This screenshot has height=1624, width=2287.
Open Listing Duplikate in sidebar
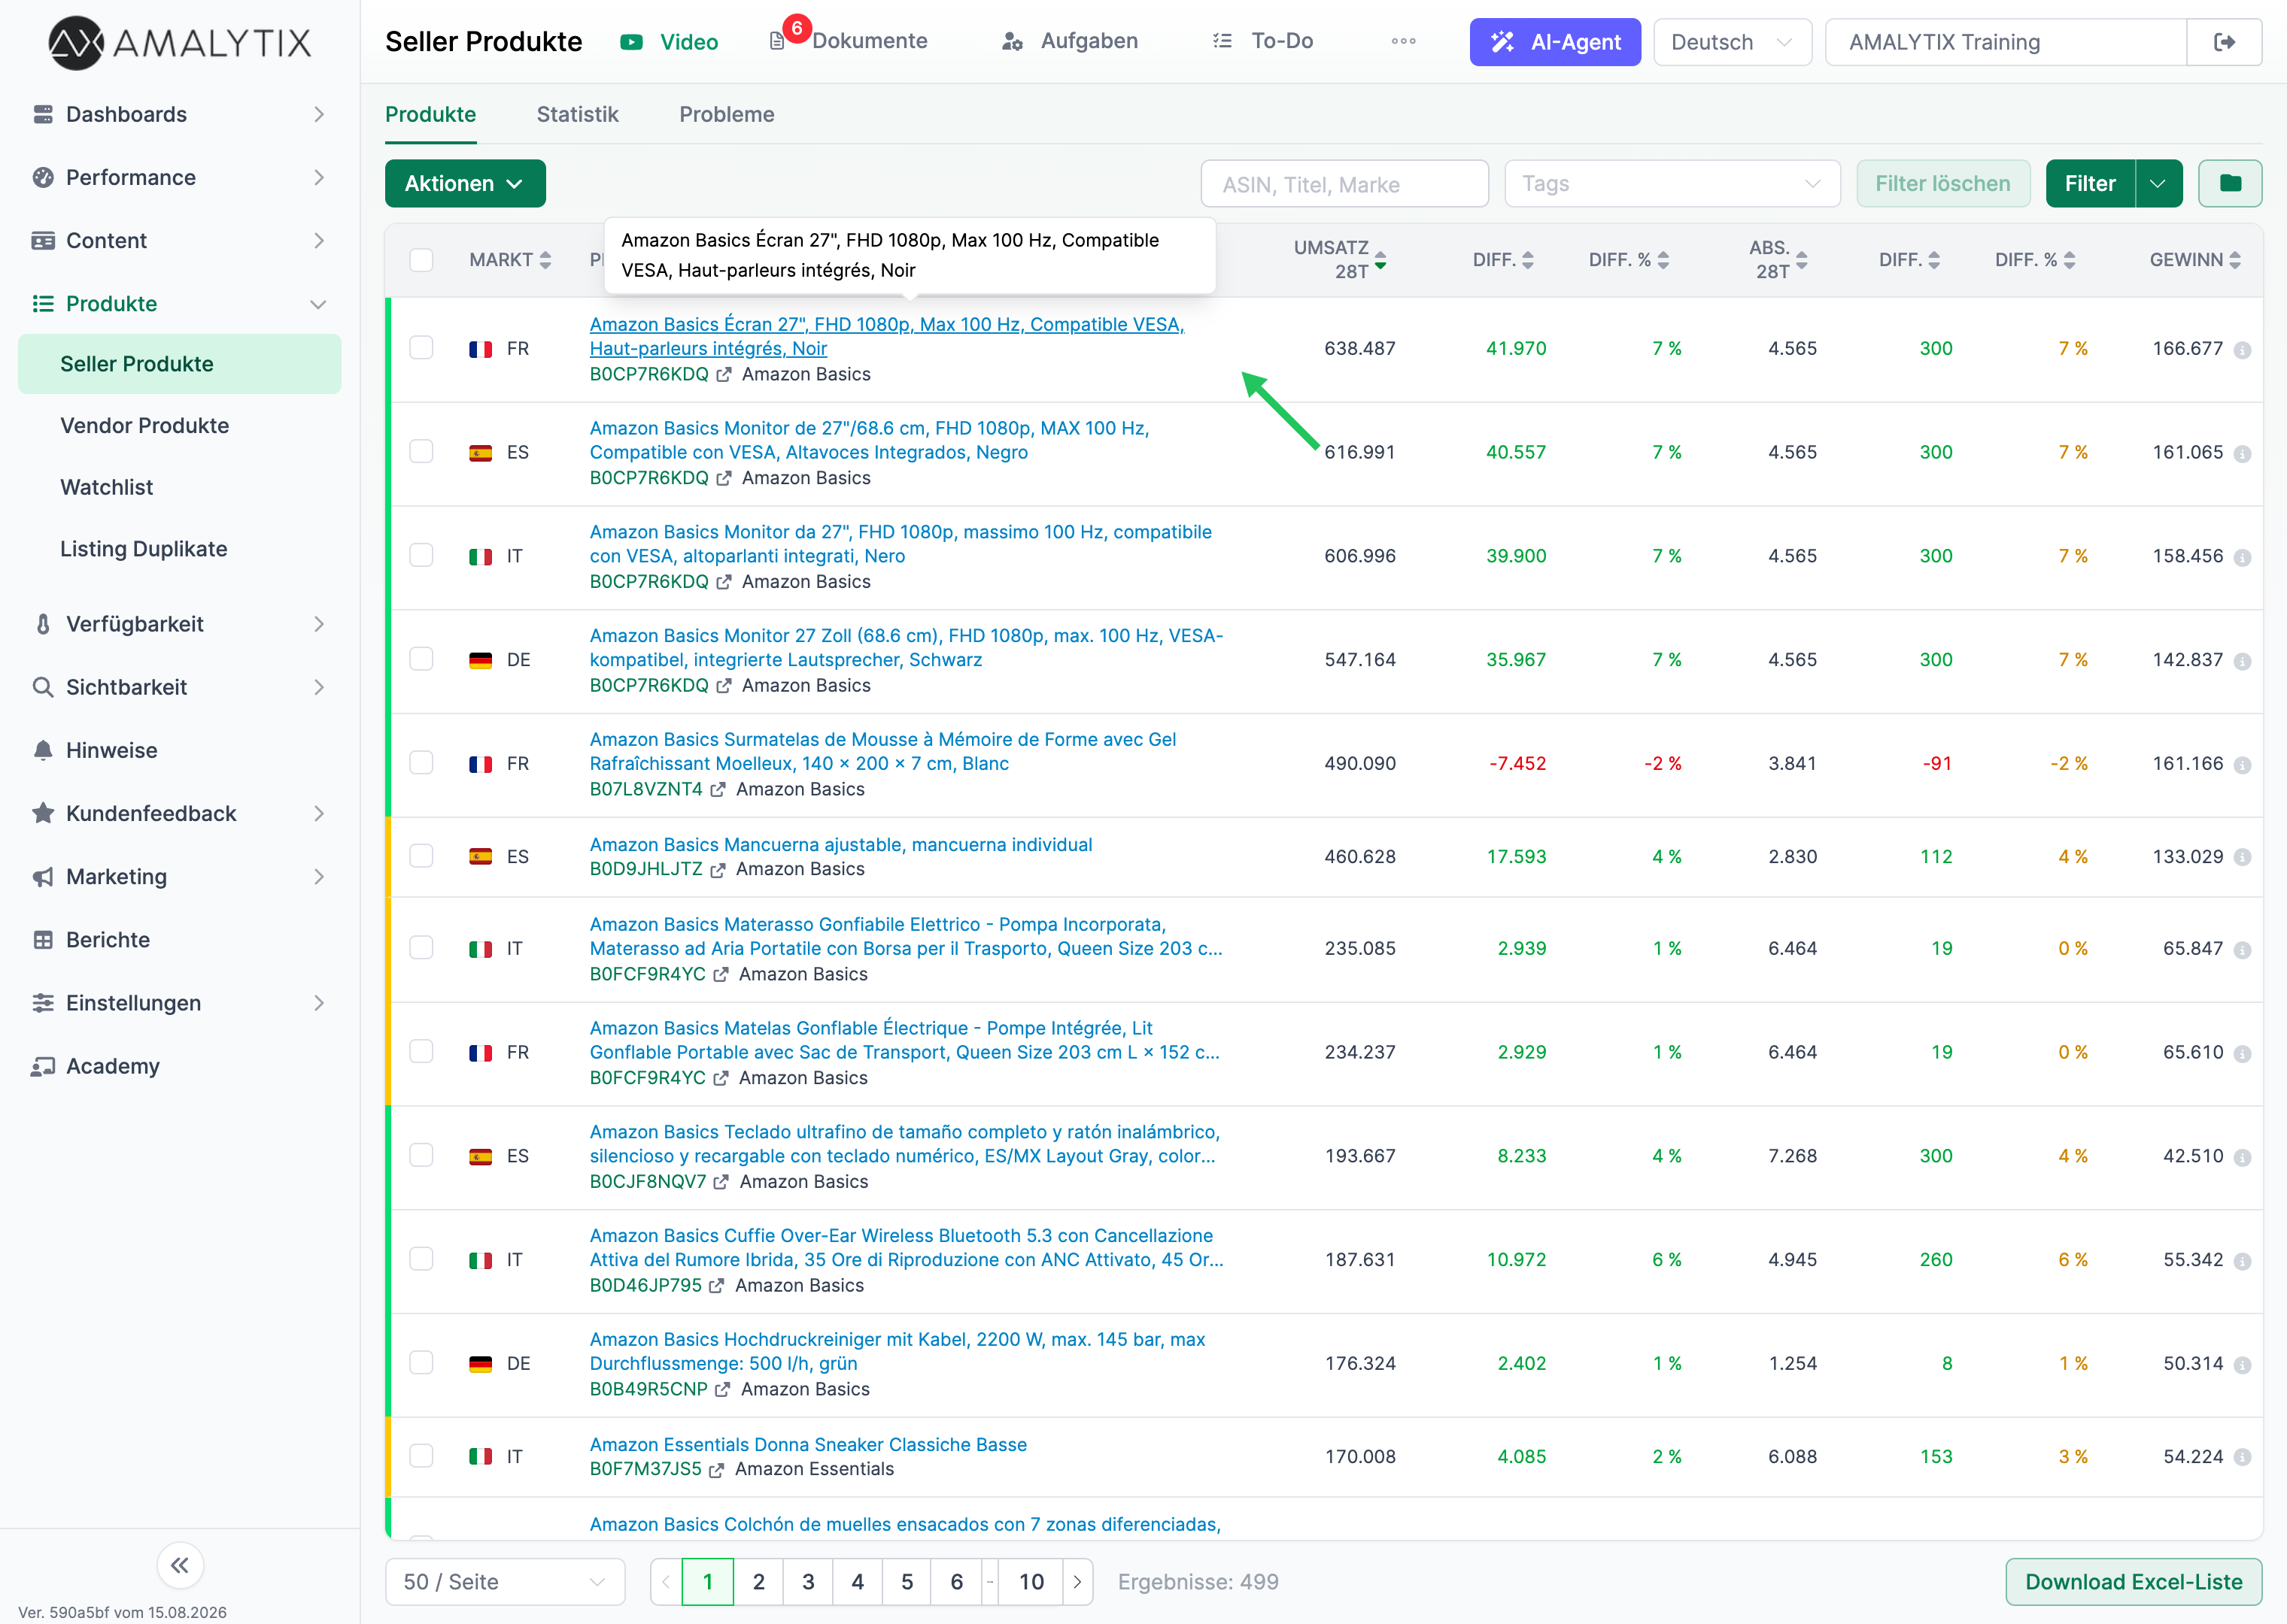[180, 549]
